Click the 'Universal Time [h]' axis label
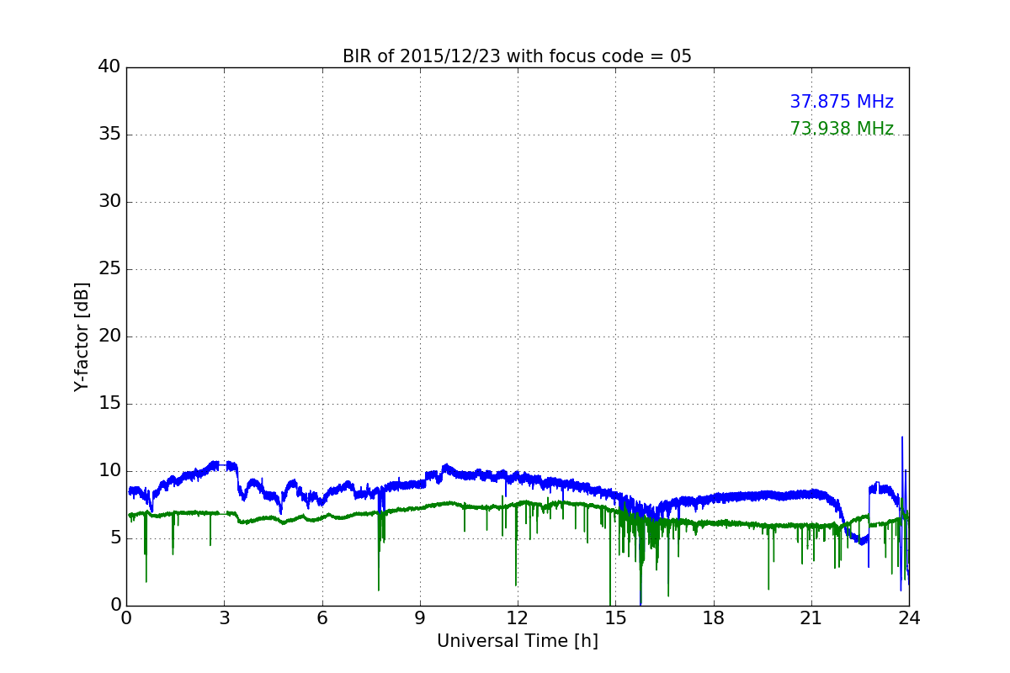1010x673 pixels. click(x=517, y=641)
